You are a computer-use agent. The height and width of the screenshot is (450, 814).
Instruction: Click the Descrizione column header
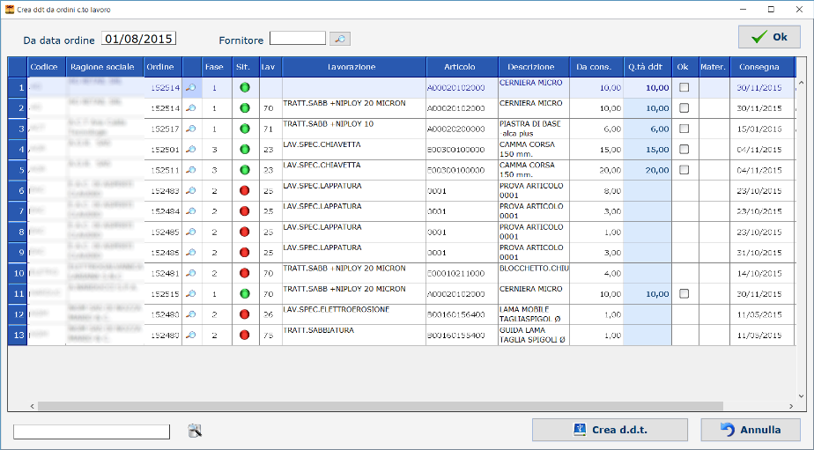534,67
